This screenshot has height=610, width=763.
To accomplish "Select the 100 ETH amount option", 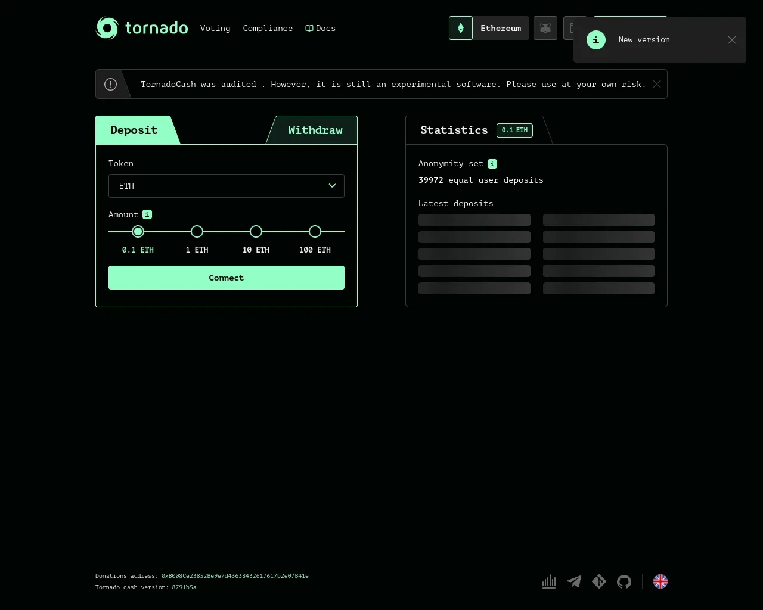I will coord(315,232).
